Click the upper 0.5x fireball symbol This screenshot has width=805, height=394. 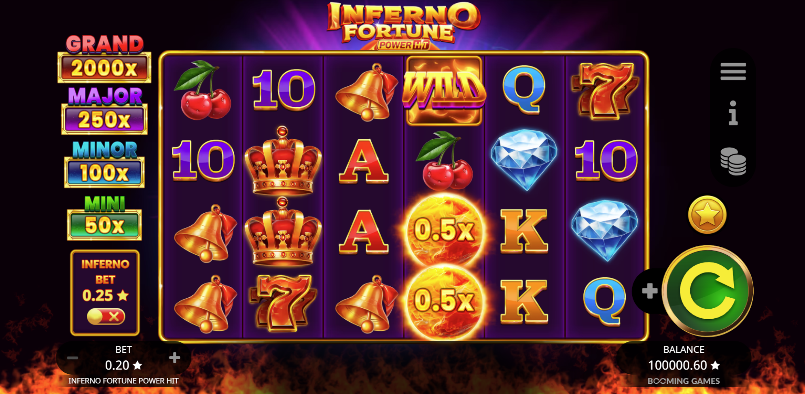tap(444, 231)
